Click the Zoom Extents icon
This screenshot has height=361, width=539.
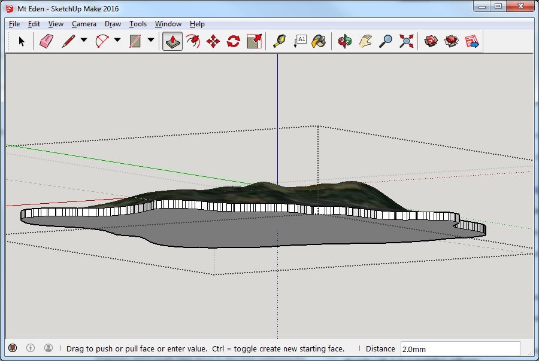tap(407, 41)
